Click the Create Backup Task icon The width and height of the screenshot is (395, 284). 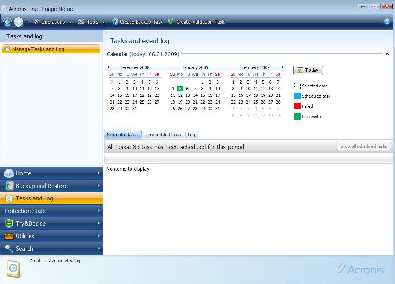point(114,22)
